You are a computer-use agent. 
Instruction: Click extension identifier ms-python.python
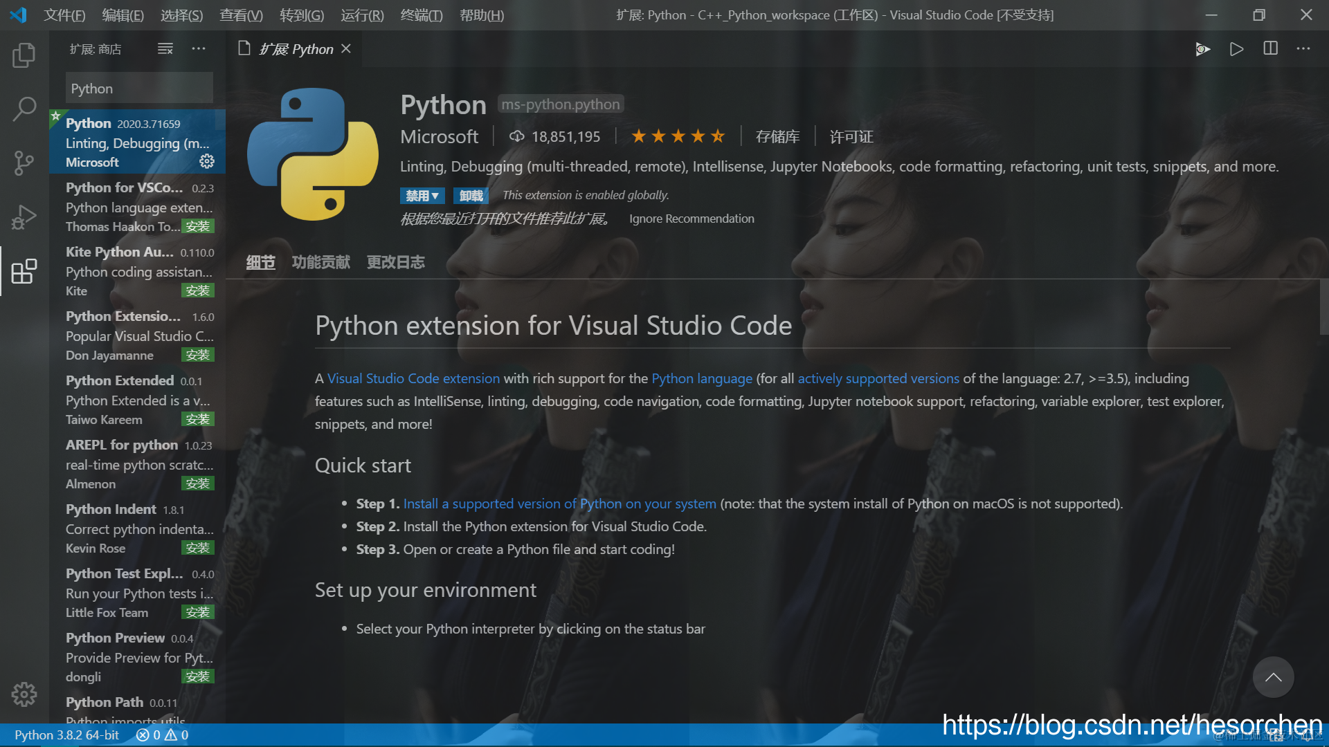click(561, 104)
